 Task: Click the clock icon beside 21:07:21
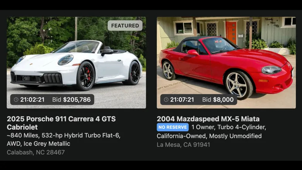click(x=166, y=99)
